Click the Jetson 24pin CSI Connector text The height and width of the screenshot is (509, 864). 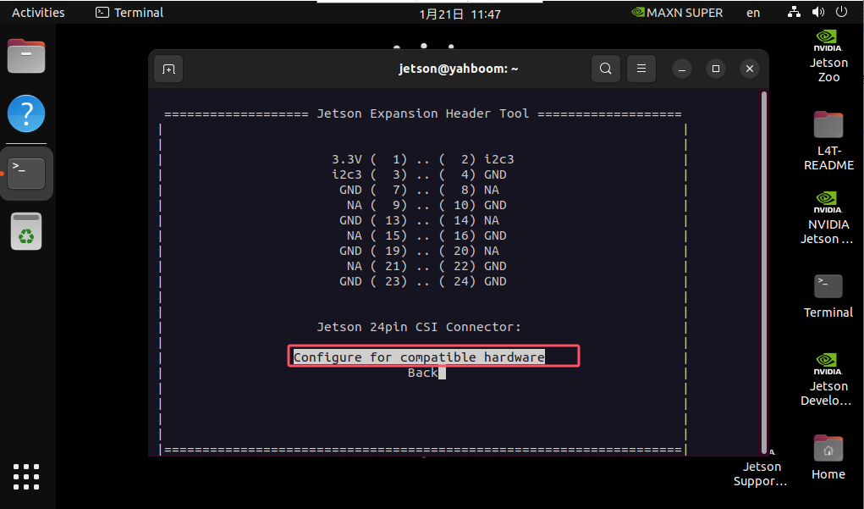(419, 327)
